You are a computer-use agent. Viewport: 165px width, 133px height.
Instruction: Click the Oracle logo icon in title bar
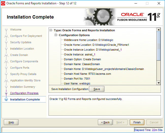click(x=3, y=3)
